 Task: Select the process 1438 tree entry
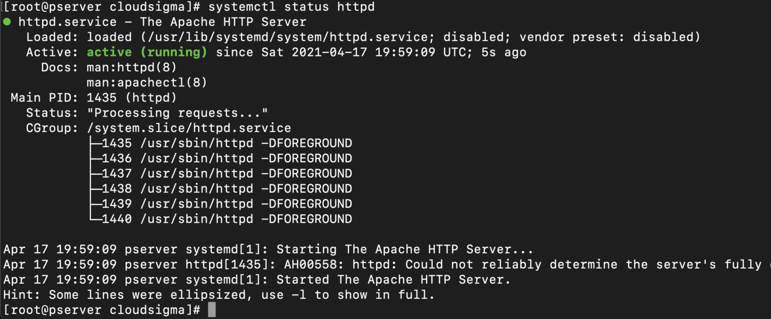(227, 189)
